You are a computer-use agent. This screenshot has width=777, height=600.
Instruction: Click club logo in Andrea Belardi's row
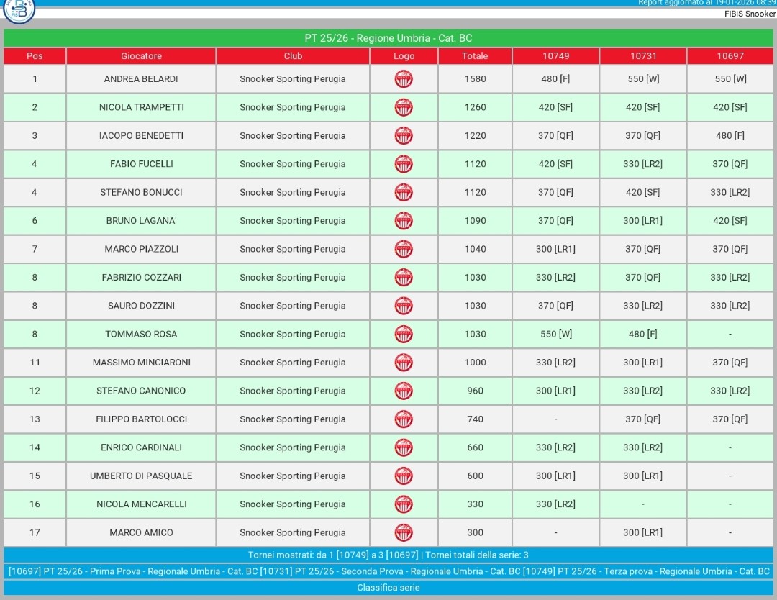click(404, 79)
